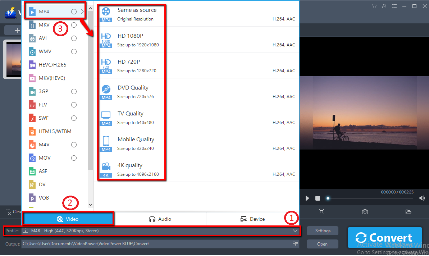Click the fullscreen preview icon
The height and width of the screenshot is (256, 429).
tap(321, 212)
